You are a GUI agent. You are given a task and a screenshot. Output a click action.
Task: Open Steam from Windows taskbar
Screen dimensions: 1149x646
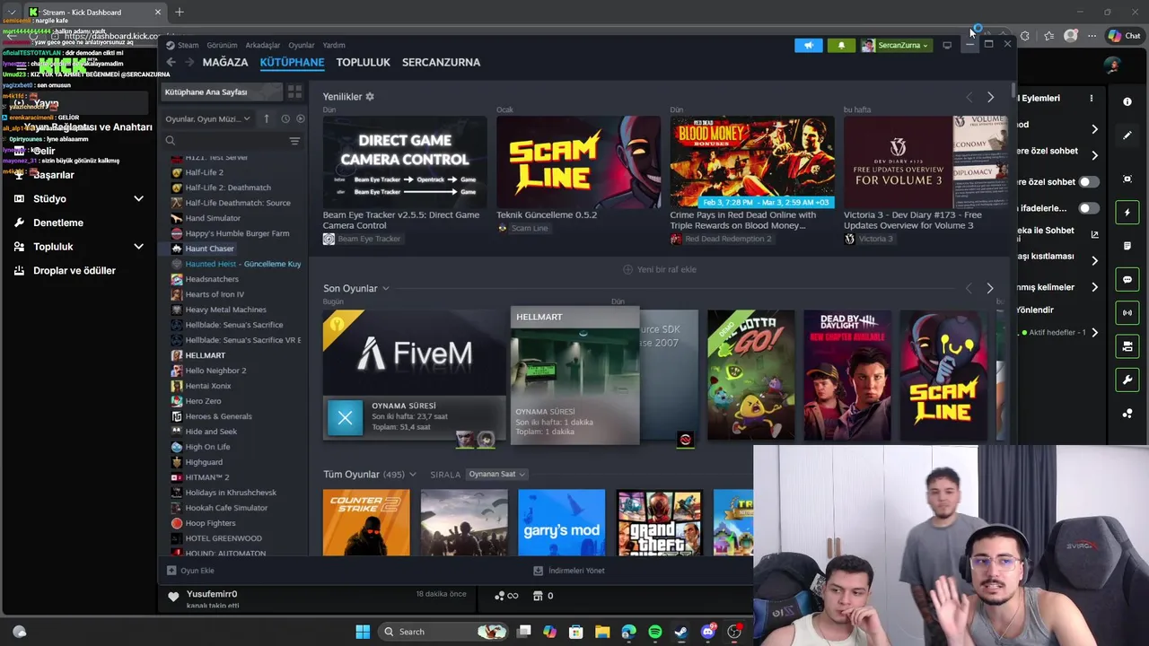pyautogui.click(x=680, y=632)
